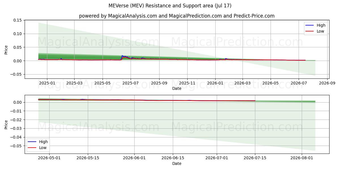Click the '2025-07' x-axis tick label
This screenshot has height=170, width=340.
coord(130,83)
